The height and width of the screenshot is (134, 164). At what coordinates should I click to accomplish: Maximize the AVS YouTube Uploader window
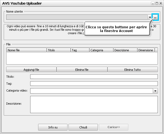[x=157, y=3]
